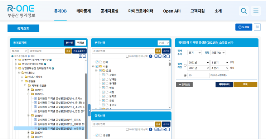Click the 서울 folder icon in 분류선택

coord(101,66)
